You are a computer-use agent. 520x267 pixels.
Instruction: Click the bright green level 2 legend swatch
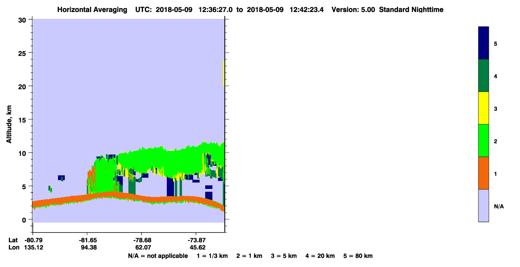[x=484, y=141]
